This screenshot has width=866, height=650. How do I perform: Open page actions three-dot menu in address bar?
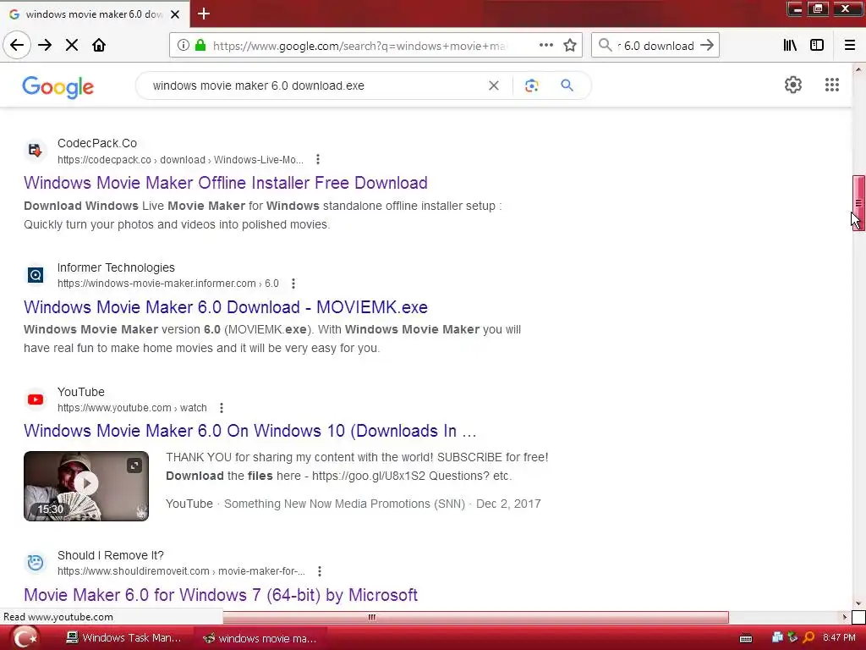tap(546, 46)
